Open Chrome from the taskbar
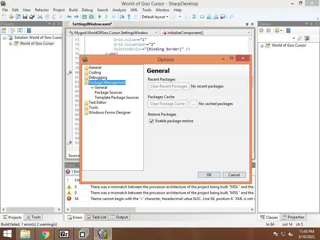This screenshot has height=240, width=320. [44, 234]
